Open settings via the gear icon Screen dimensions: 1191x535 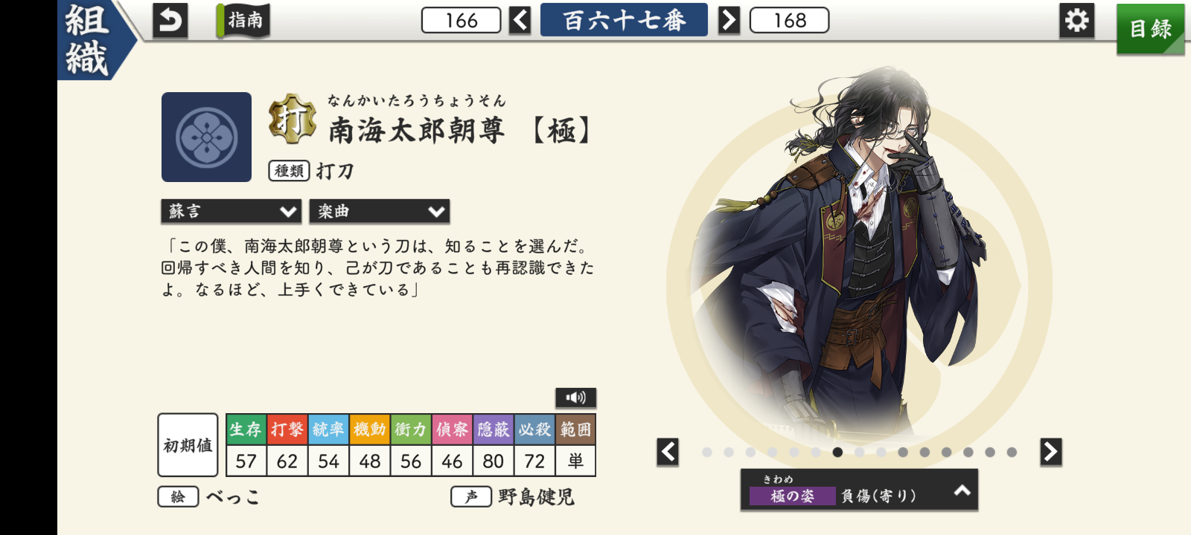[1076, 21]
